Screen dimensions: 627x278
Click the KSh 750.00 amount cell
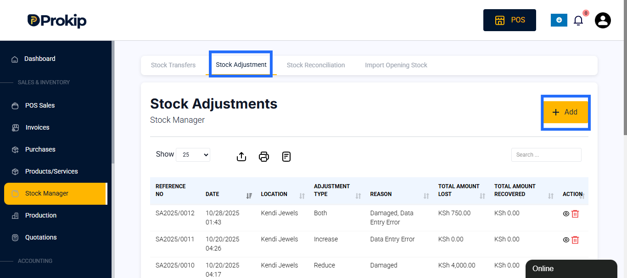[x=454, y=213]
